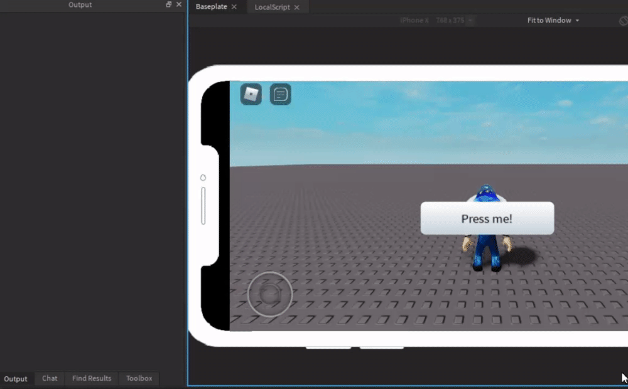Click the blue Roblox character
The height and width of the screenshot is (389, 628).
(487, 228)
